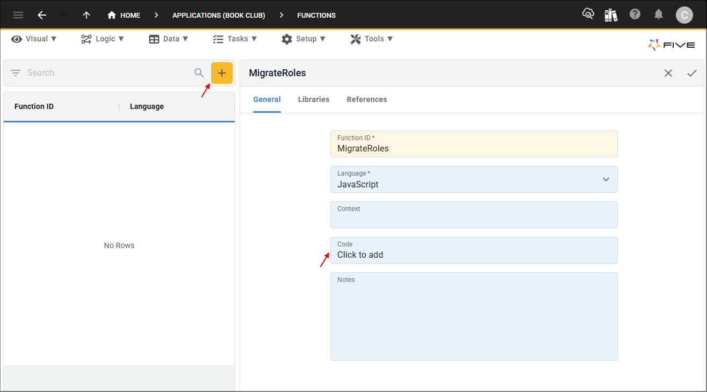
Task: Switch to the Libraries tab
Action: pyautogui.click(x=314, y=99)
